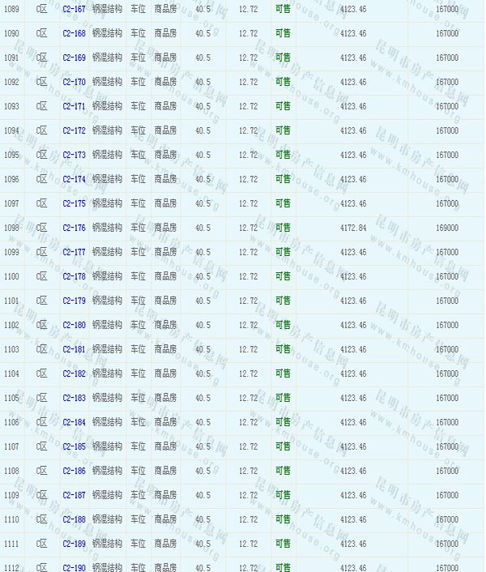
Task: Select unit link C2-184
Action: click(x=74, y=422)
